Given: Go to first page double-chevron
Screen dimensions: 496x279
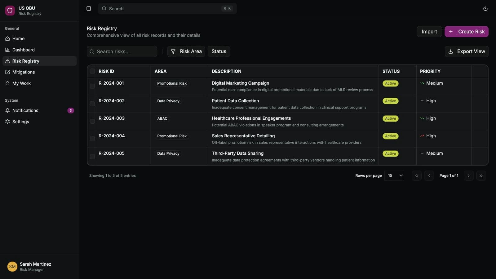Looking at the screenshot, I should tap(417, 176).
